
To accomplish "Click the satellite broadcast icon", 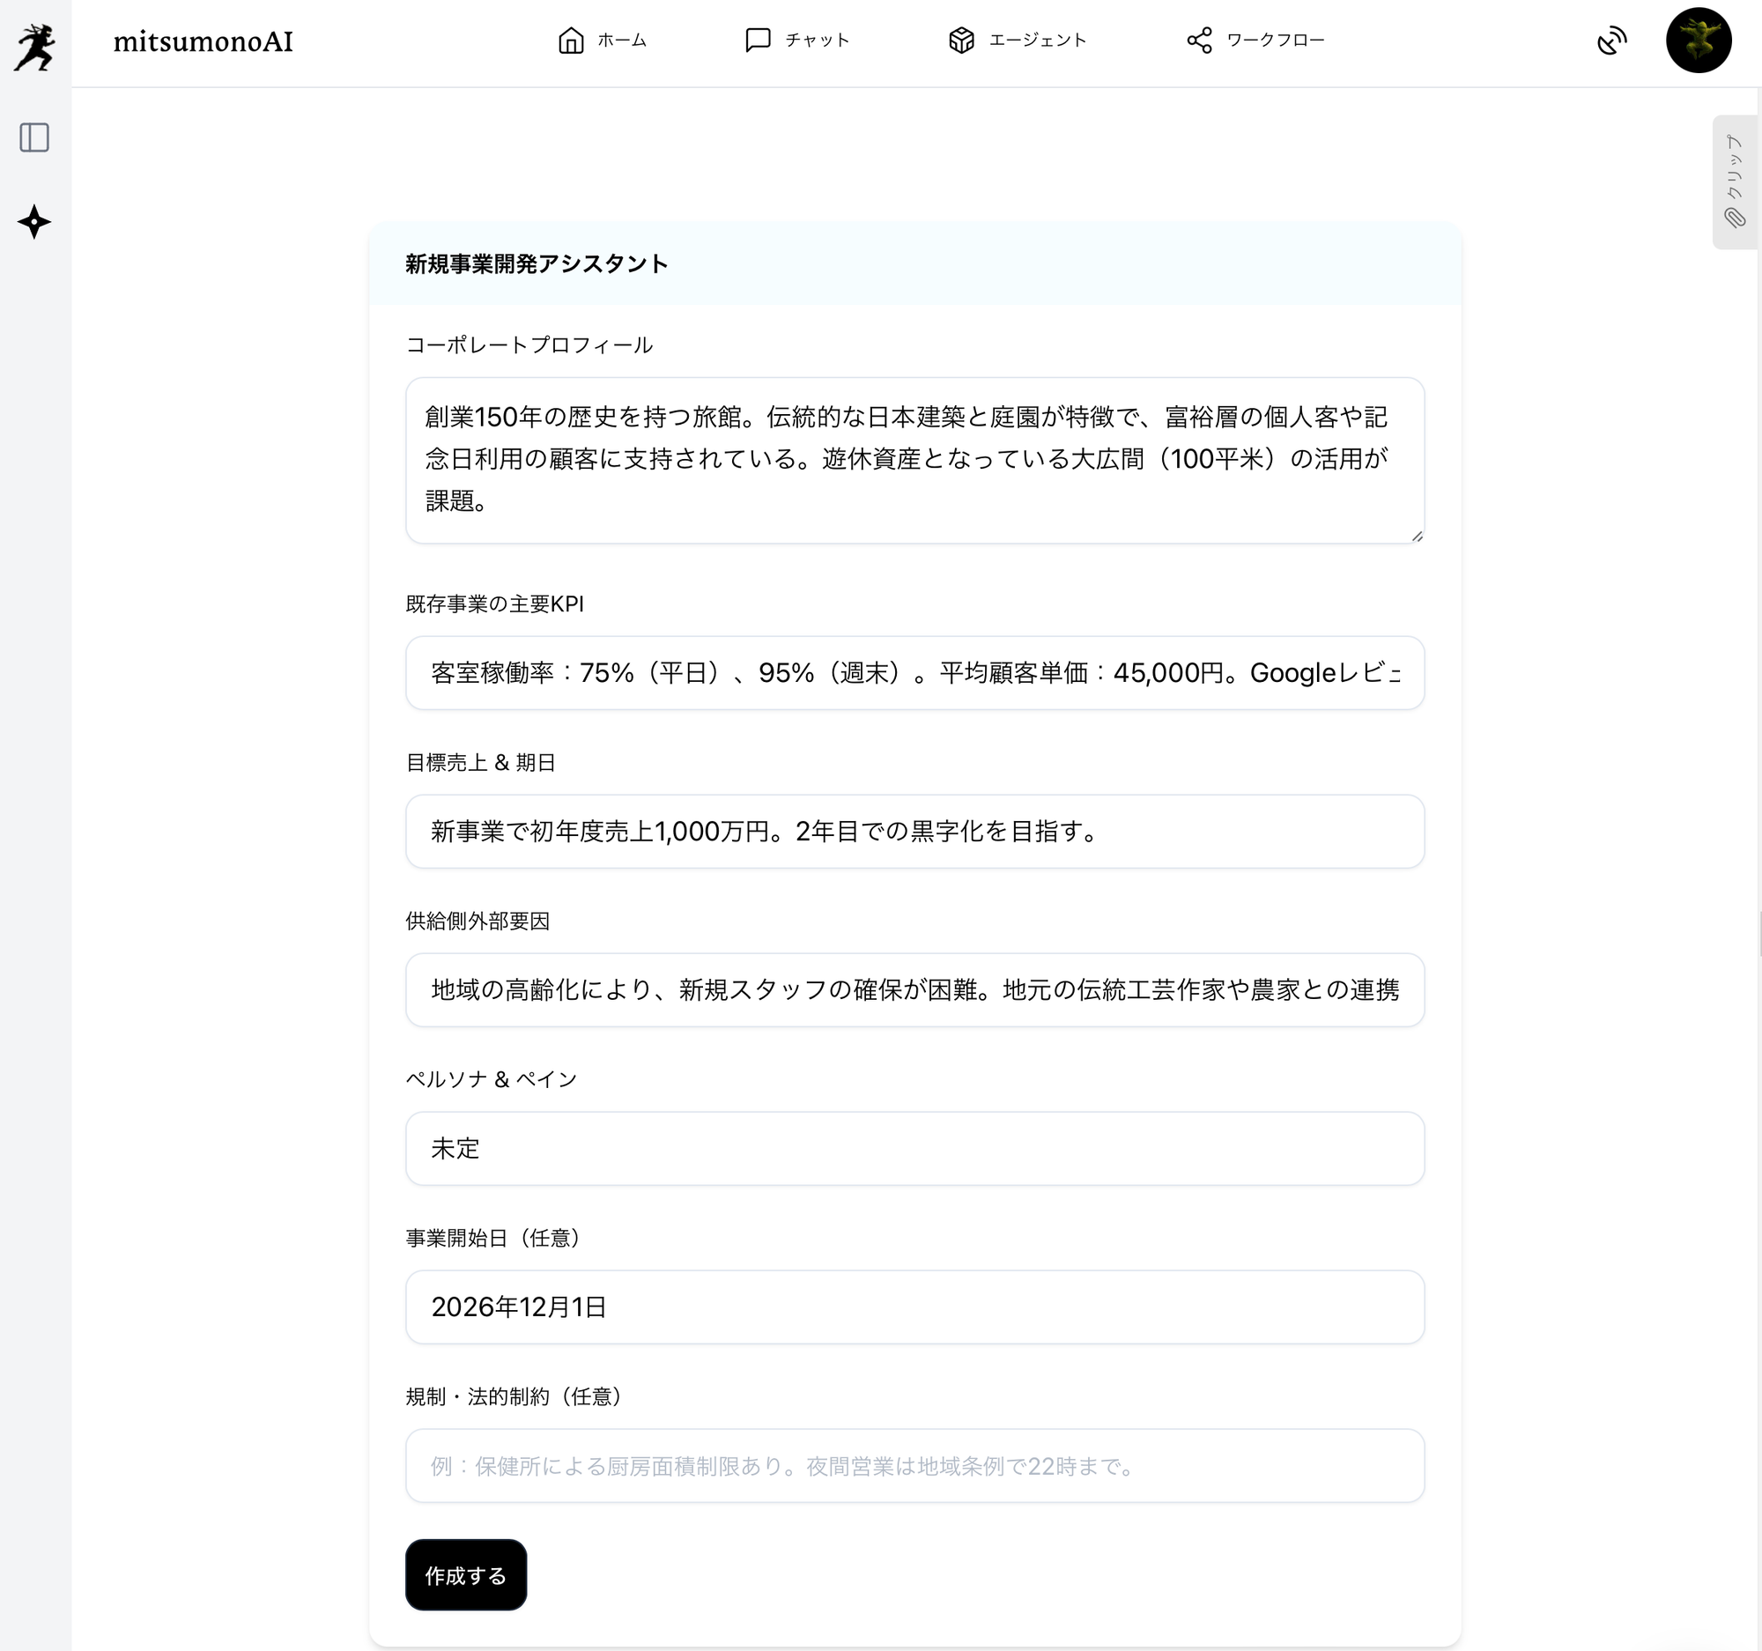I will pyautogui.click(x=1611, y=41).
